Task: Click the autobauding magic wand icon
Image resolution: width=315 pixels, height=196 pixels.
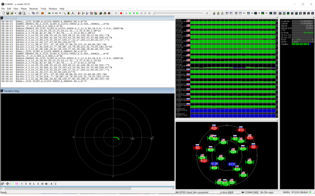Action: pos(65,13)
